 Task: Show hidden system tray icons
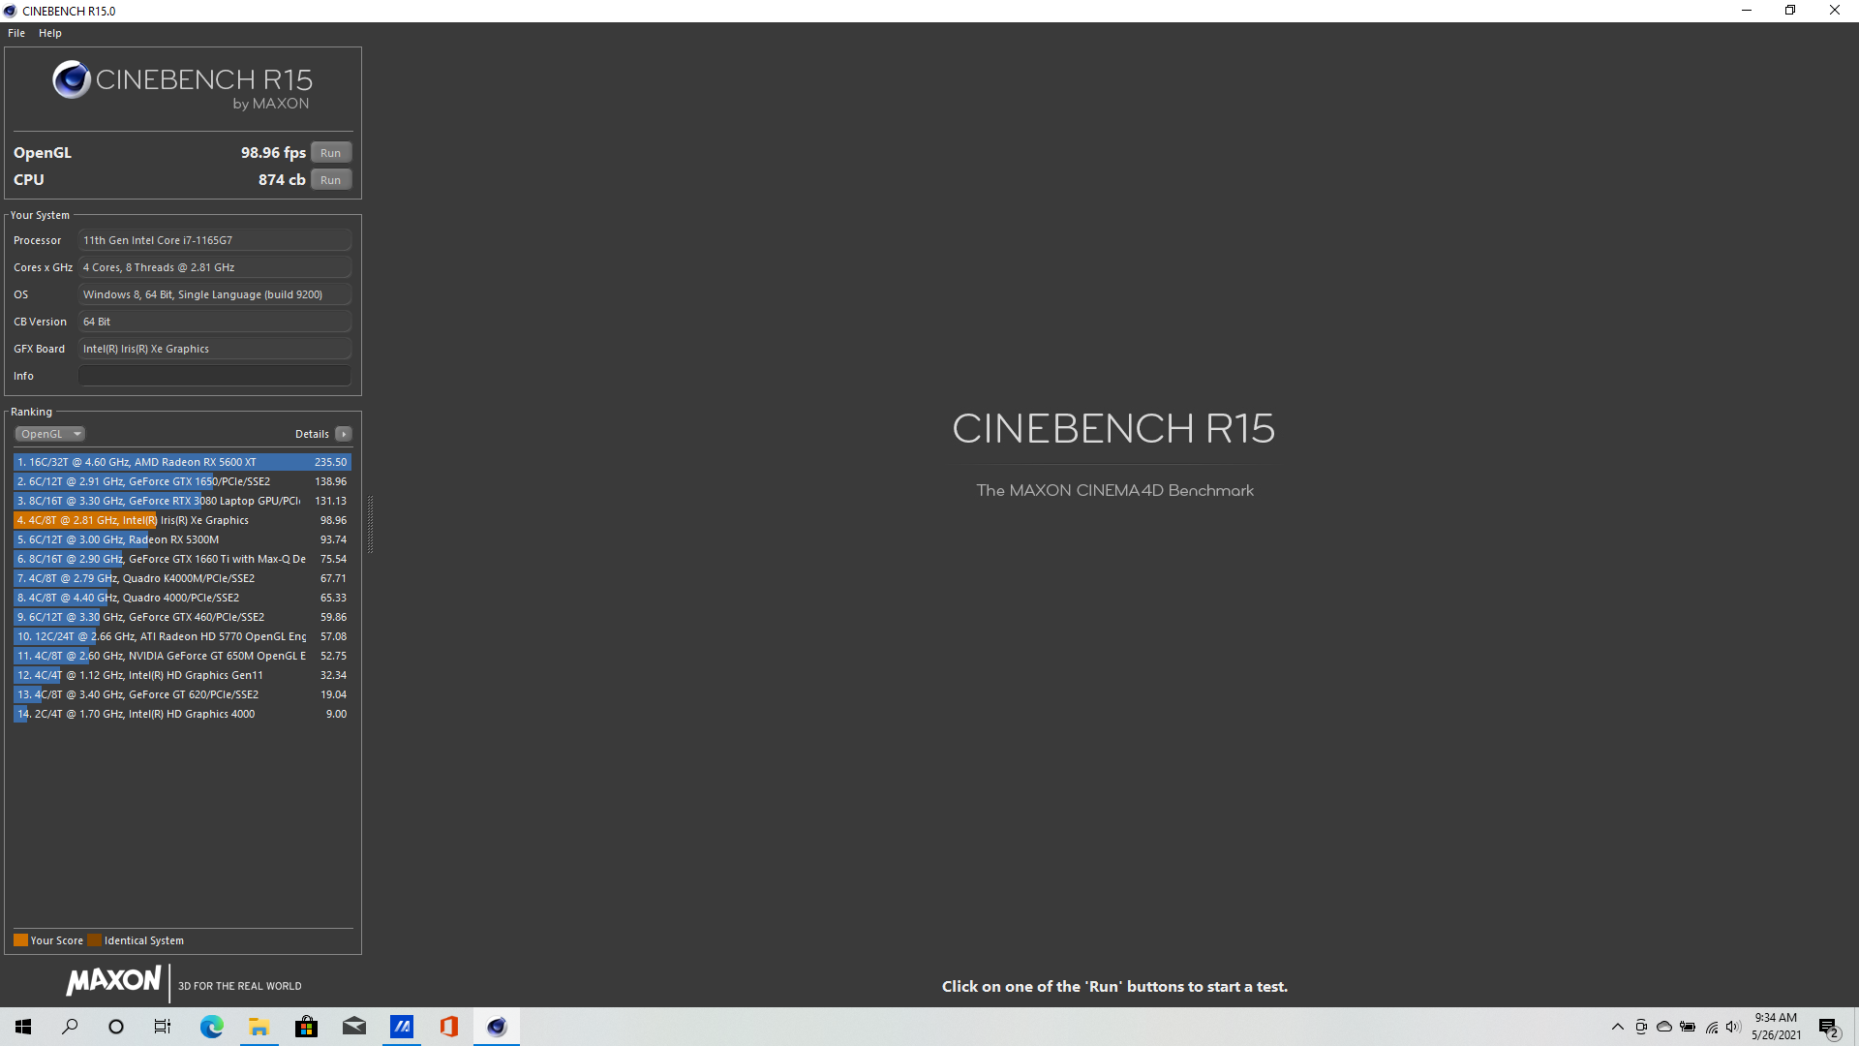pyautogui.click(x=1618, y=1027)
